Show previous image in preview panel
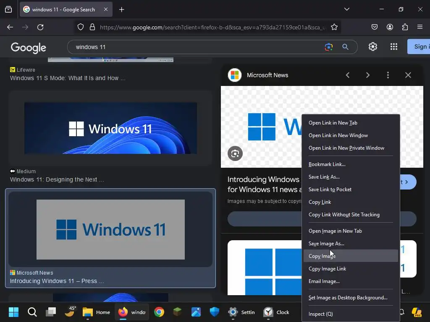 (x=348, y=75)
